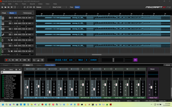Switch to the Library tab
The image size is (172, 107).
(x=39, y=65)
